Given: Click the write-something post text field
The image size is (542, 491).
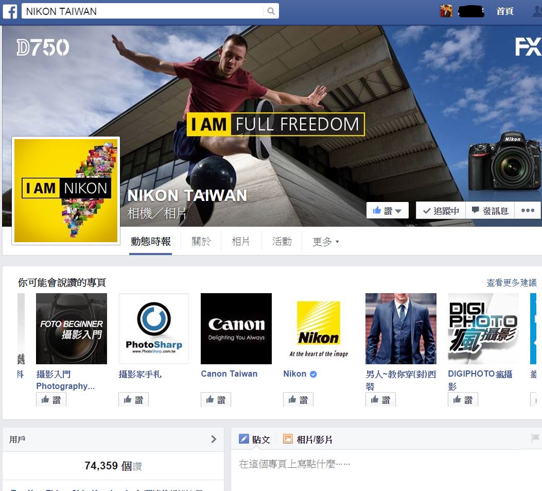Looking at the screenshot, I should click(387, 464).
